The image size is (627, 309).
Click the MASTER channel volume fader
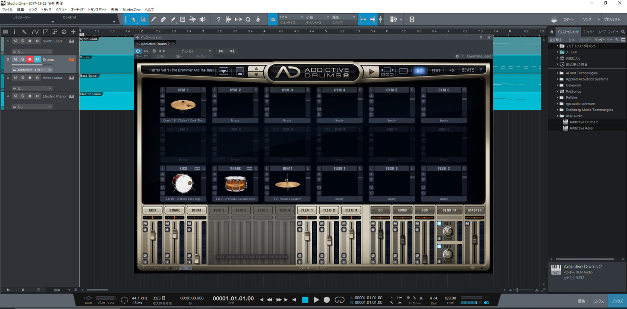click(x=475, y=239)
